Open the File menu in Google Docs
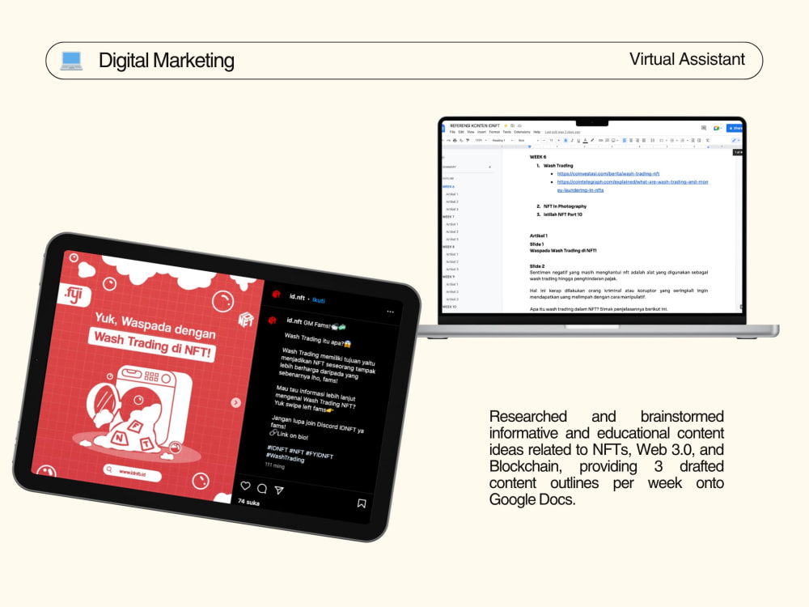 (x=452, y=132)
